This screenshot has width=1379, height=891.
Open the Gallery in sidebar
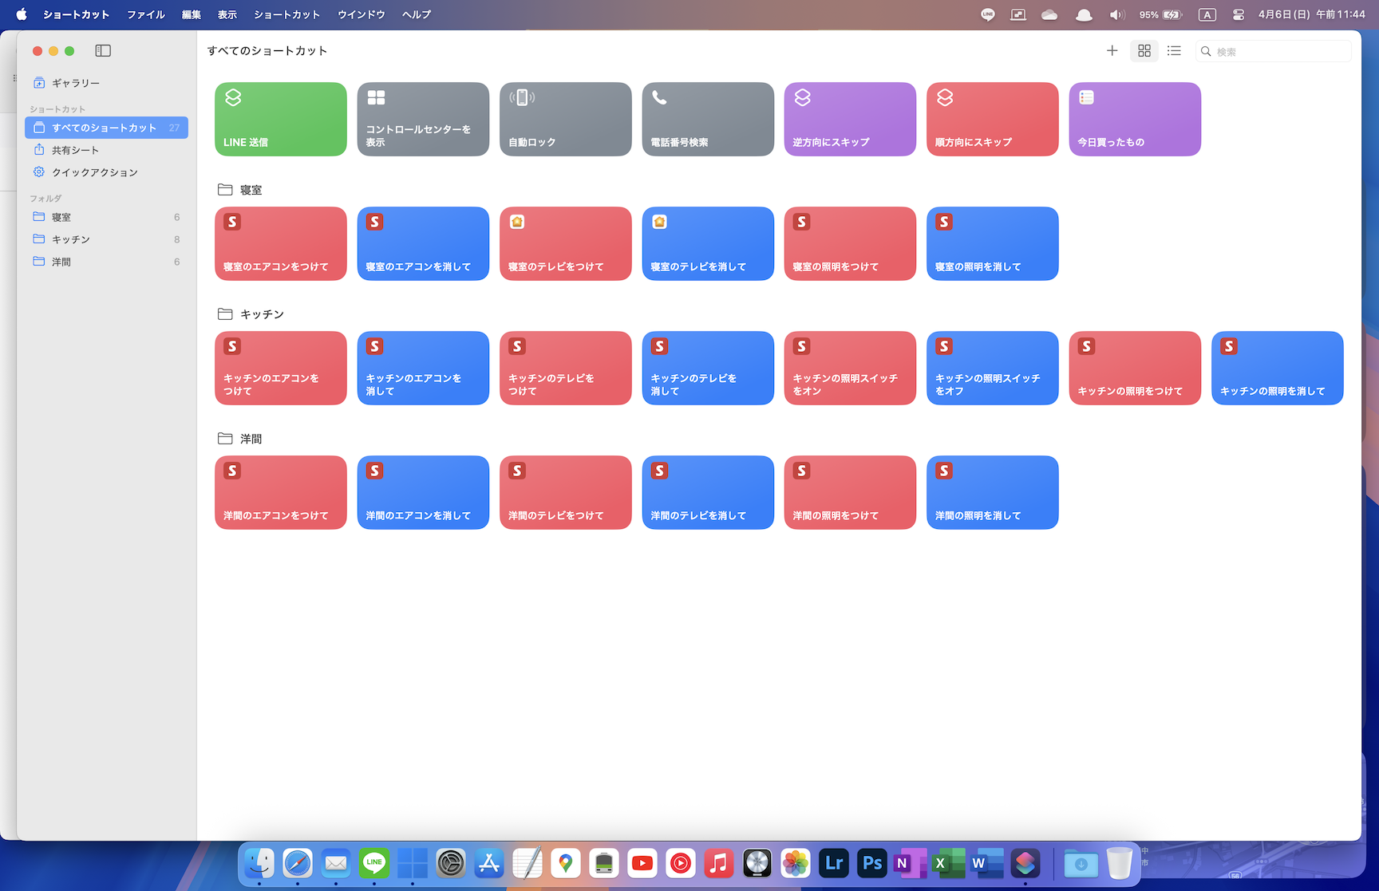point(76,83)
